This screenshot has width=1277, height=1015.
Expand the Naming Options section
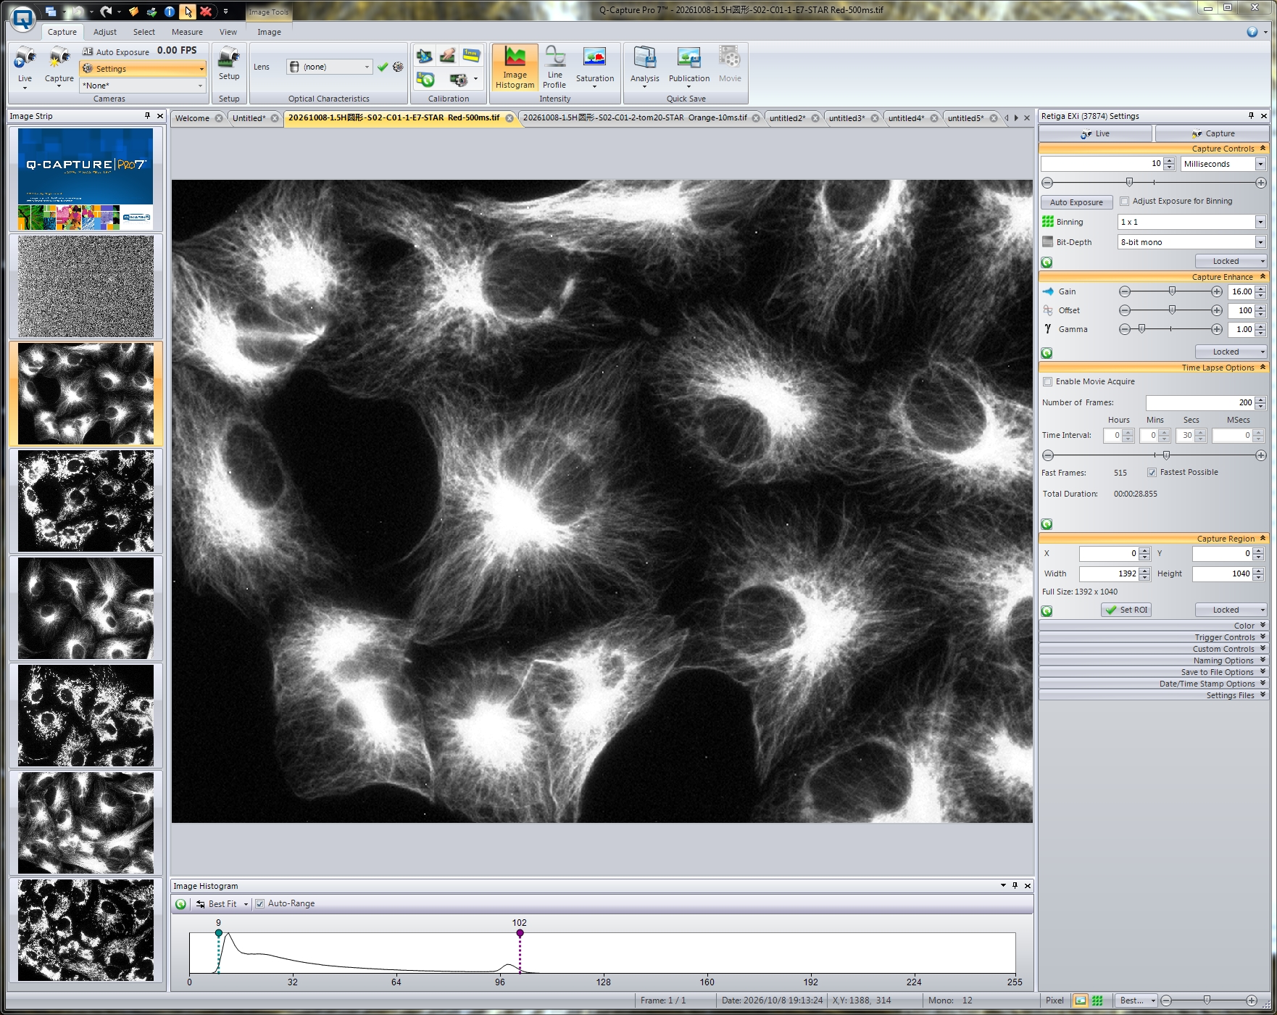pyautogui.click(x=1152, y=660)
